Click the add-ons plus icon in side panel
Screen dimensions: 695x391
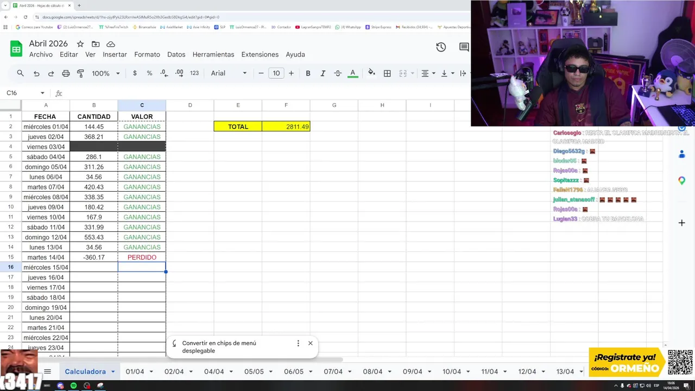click(x=681, y=223)
